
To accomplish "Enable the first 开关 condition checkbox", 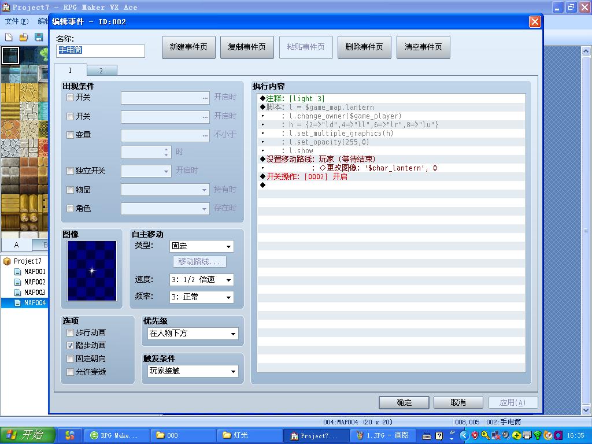I will (70, 97).
